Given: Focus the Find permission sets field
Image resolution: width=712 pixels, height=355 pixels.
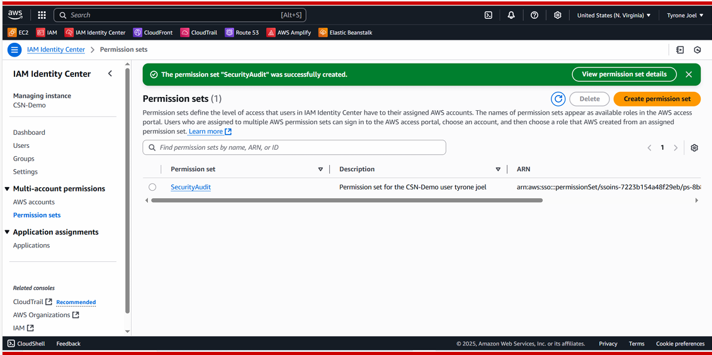Looking at the screenshot, I should tap(294, 147).
